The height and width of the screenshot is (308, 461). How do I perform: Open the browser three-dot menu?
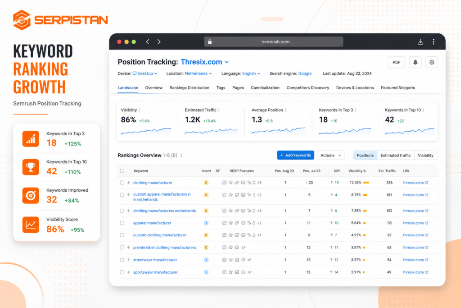[434, 42]
